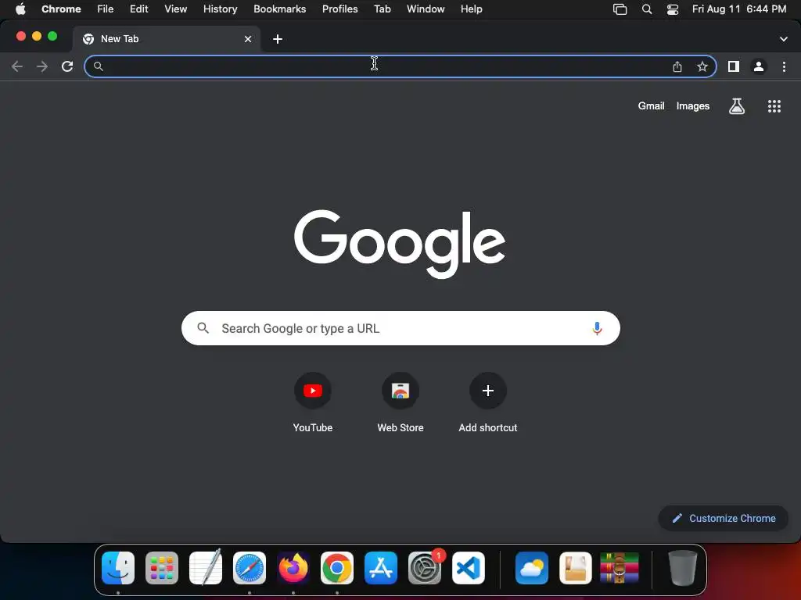Close the New Tab tab
Image resolution: width=801 pixels, height=600 pixels.
click(248, 39)
